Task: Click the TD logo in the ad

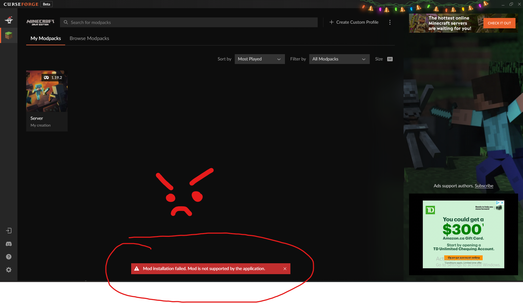Action: click(x=430, y=210)
